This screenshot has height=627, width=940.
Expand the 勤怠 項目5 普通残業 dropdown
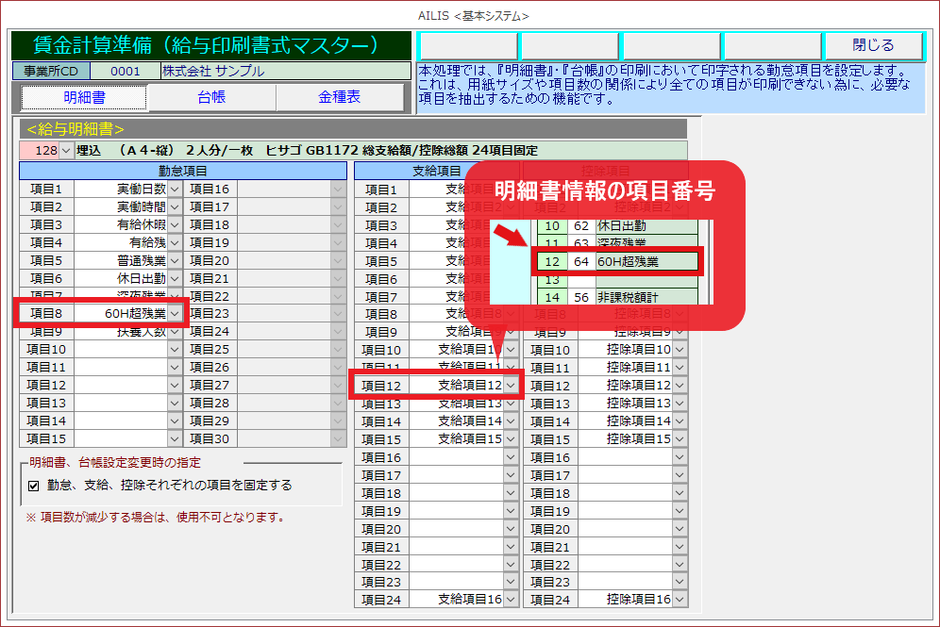(x=174, y=261)
